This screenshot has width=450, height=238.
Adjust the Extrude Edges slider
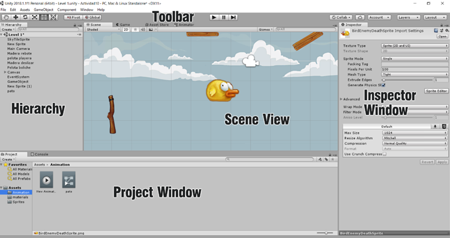tap(407, 80)
